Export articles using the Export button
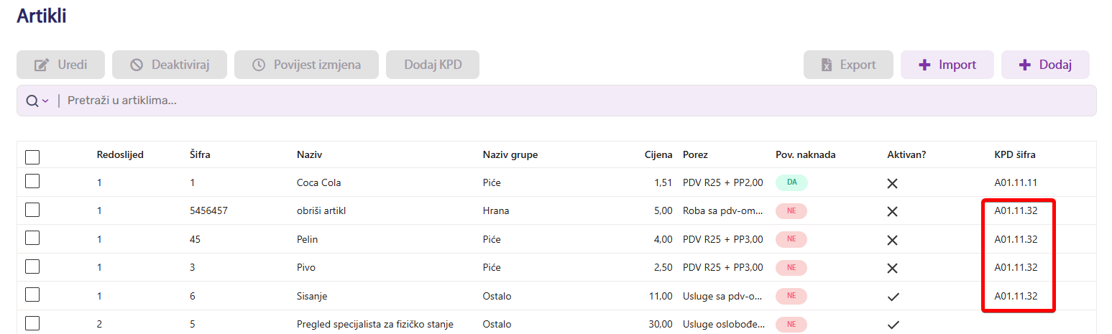This screenshot has width=1112, height=334. (x=848, y=65)
